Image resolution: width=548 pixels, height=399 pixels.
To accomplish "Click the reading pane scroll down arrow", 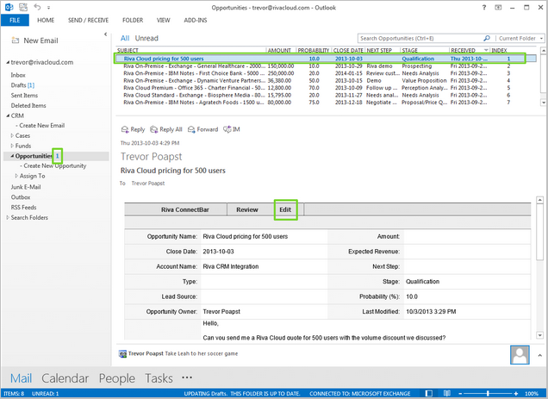I will [540, 335].
